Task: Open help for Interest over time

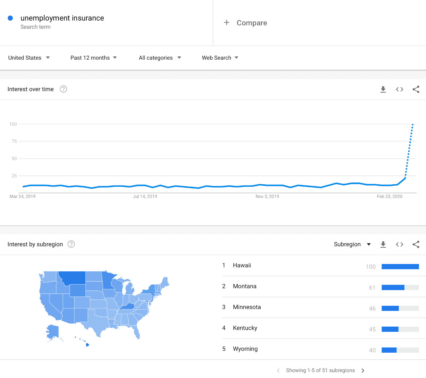Action: tap(63, 89)
